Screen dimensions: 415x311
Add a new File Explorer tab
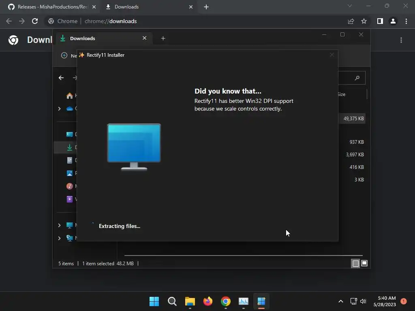pos(163,38)
